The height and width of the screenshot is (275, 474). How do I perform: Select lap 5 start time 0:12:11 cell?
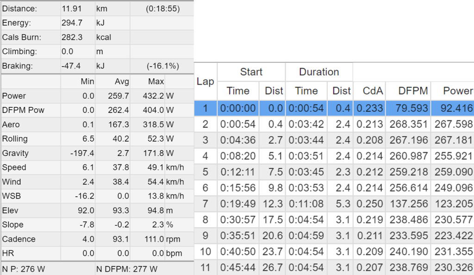click(x=238, y=172)
